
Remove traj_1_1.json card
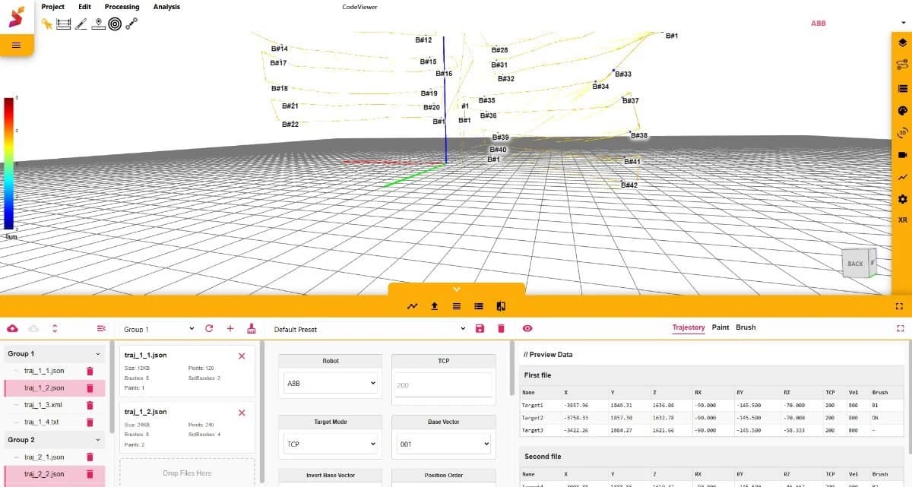[242, 356]
